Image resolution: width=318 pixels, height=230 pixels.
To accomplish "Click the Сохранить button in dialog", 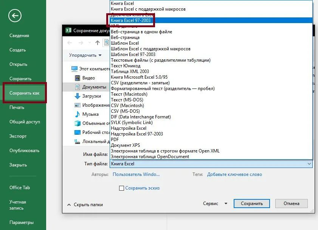I will (252, 204).
